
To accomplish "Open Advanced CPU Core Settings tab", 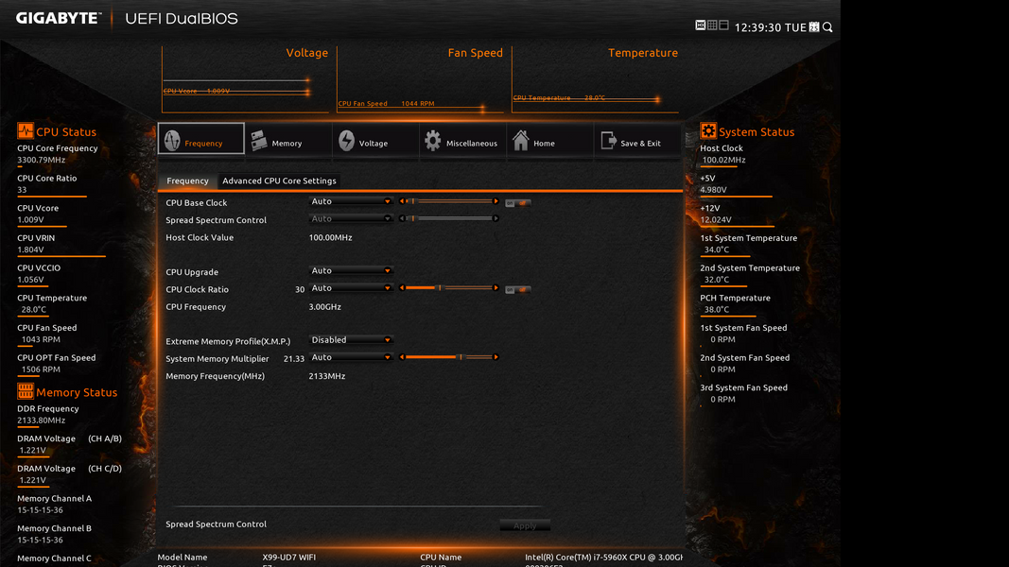I will click(279, 180).
